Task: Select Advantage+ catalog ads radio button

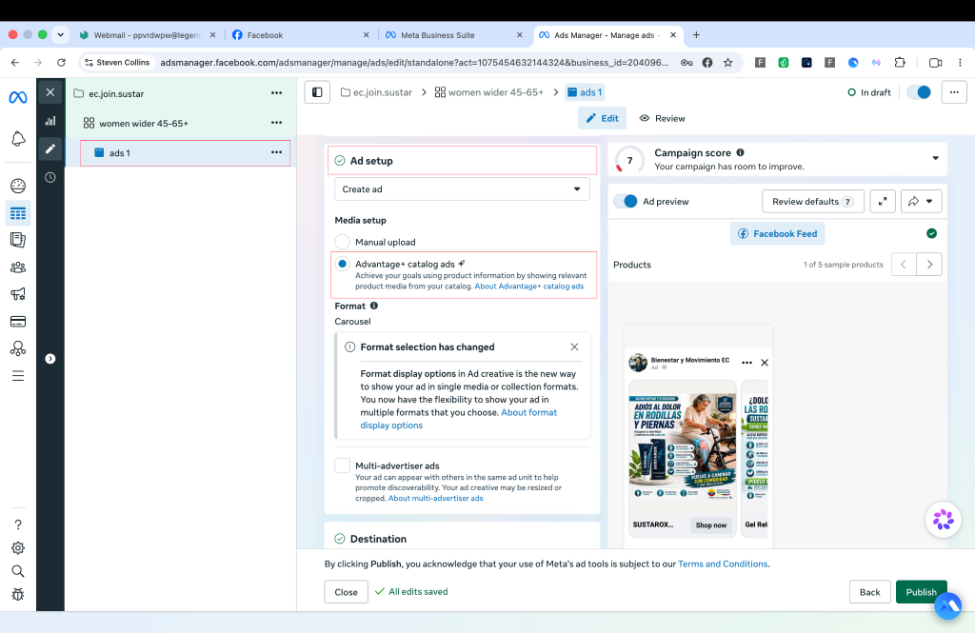Action: pyautogui.click(x=342, y=264)
